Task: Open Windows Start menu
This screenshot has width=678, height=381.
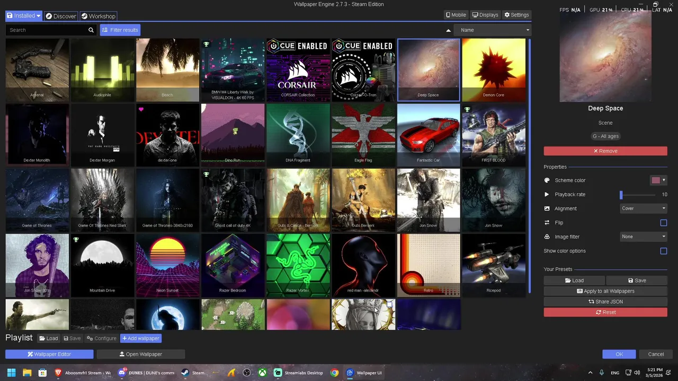Action: [11, 373]
